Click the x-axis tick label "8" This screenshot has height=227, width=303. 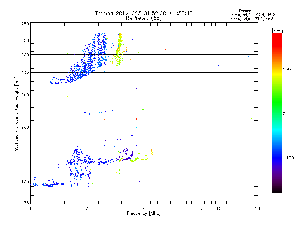201,208
